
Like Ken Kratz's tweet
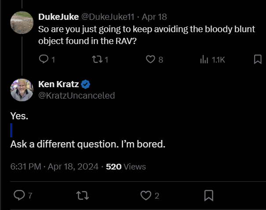146,195
